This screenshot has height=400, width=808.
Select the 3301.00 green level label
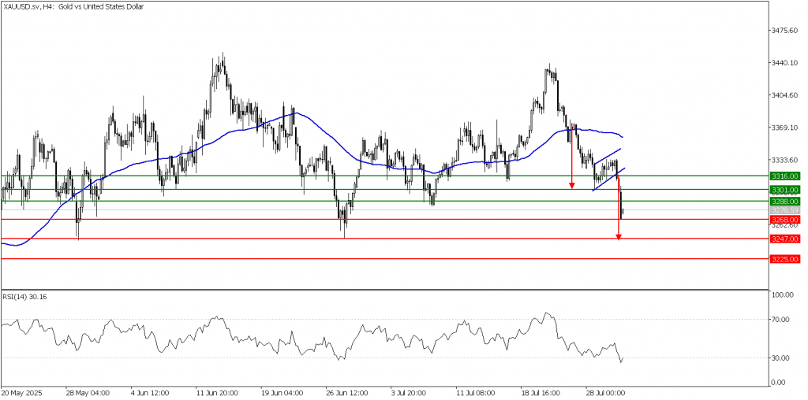[x=785, y=190]
